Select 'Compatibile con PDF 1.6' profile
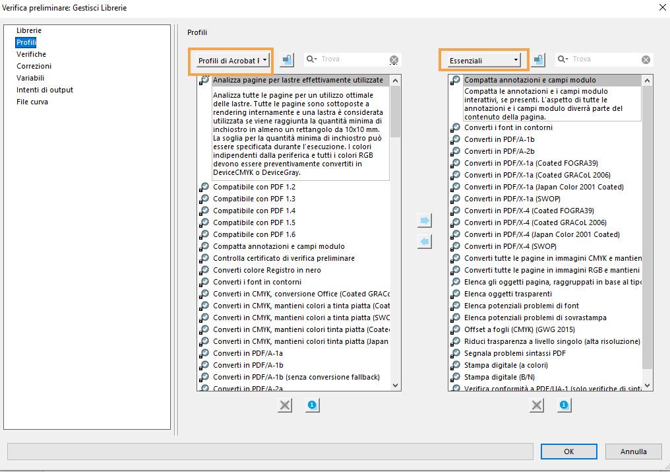 click(255, 234)
